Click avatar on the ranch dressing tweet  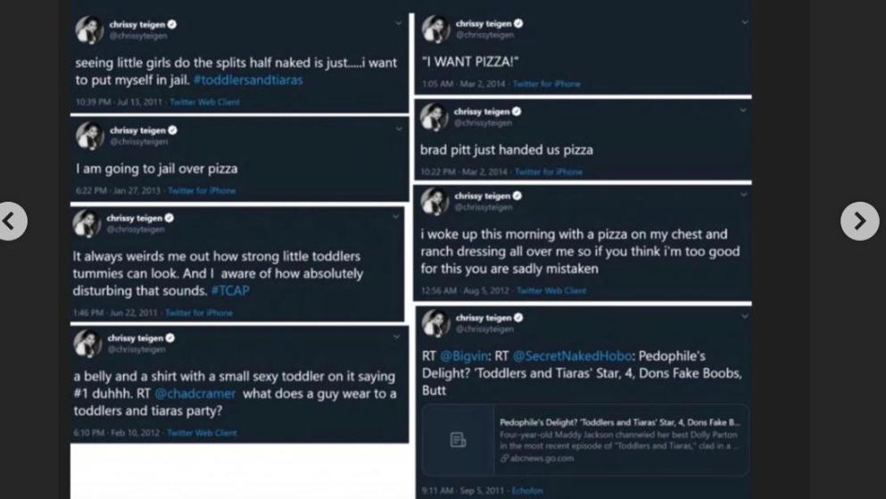tap(435, 201)
